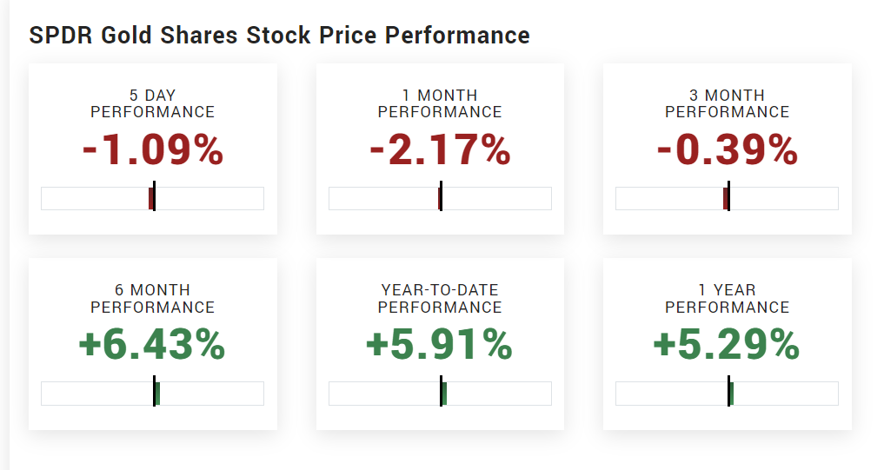884x470 pixels.
Task: Click the 6 Month performance bar
Action: coord(152,394)
